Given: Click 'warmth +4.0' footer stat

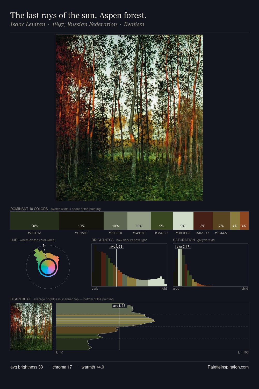Looking at the screenshot, I should [x=93, y=367].
